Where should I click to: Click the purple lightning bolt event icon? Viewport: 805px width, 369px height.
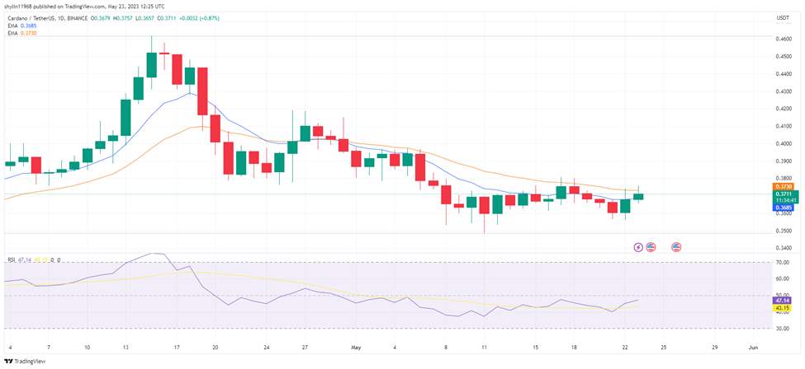pyautogui.click(x=638, y=248)
